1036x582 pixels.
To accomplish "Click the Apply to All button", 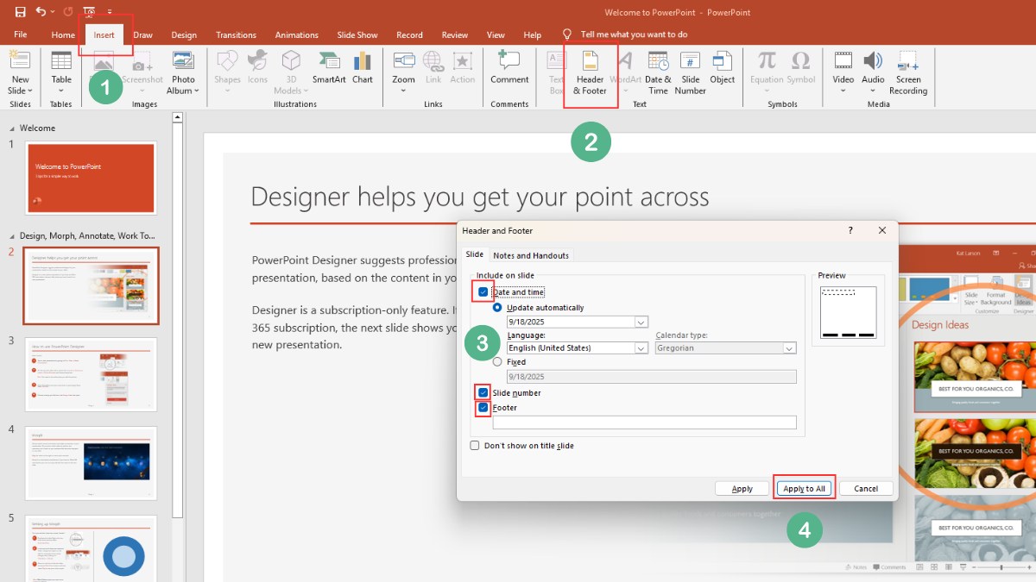I will click(804, 487).
